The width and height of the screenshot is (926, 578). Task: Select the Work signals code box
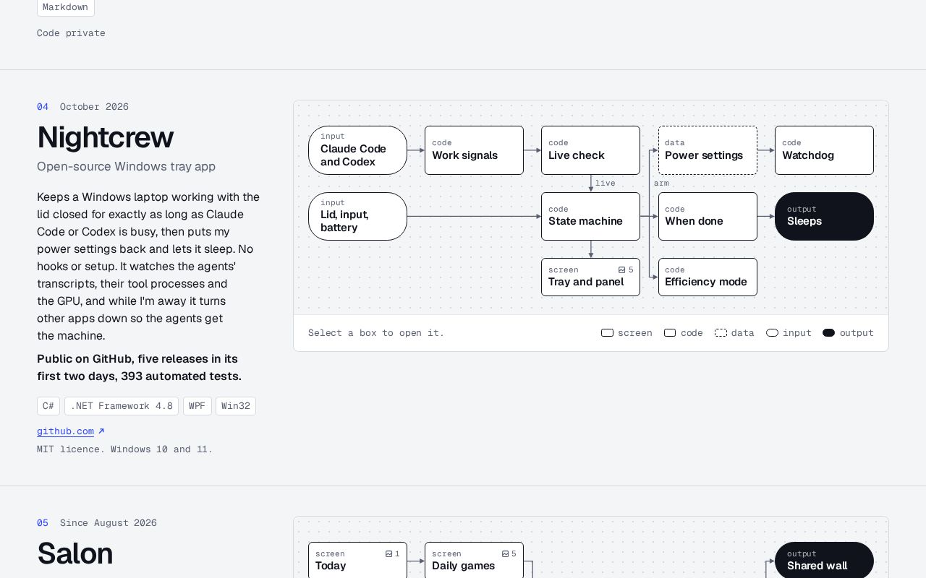pyautogui.click(x=474, y=150)
